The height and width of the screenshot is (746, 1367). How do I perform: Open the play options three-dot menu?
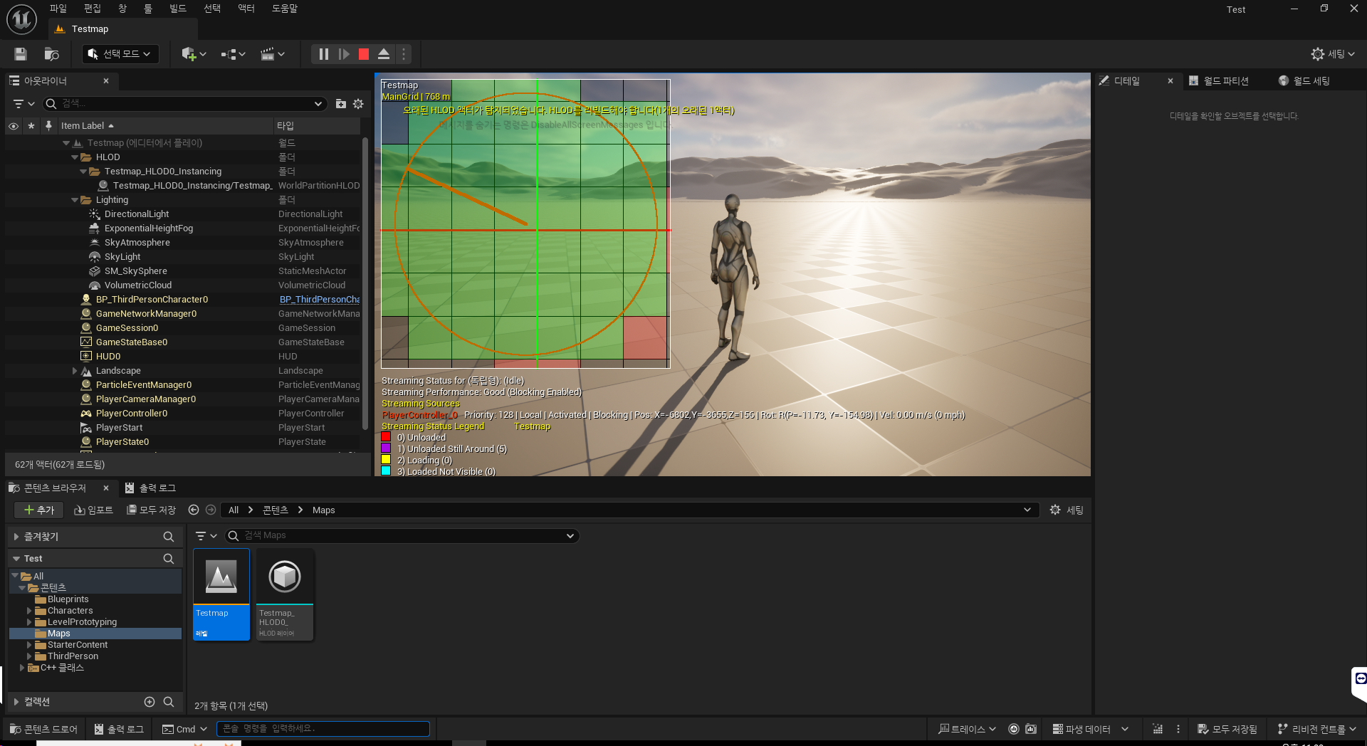[x=404, y=54]
